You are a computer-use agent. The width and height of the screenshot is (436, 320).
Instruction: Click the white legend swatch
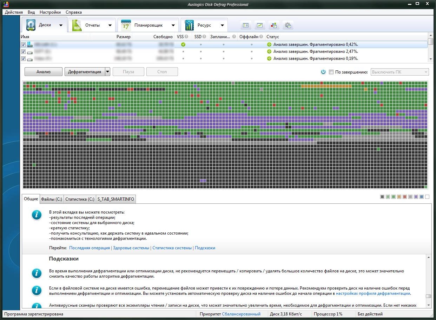(x=427, y=197)
